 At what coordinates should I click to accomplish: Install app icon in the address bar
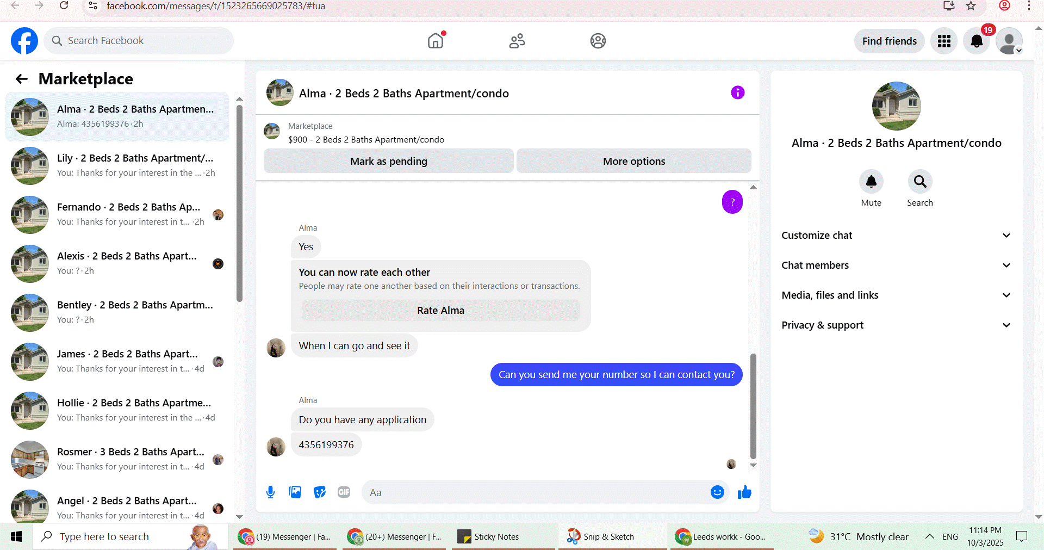[949, 5]
